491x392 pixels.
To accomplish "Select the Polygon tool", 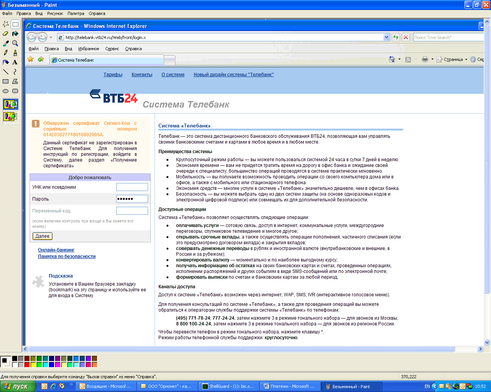I will pyautogui.click(x=15, y=81).
